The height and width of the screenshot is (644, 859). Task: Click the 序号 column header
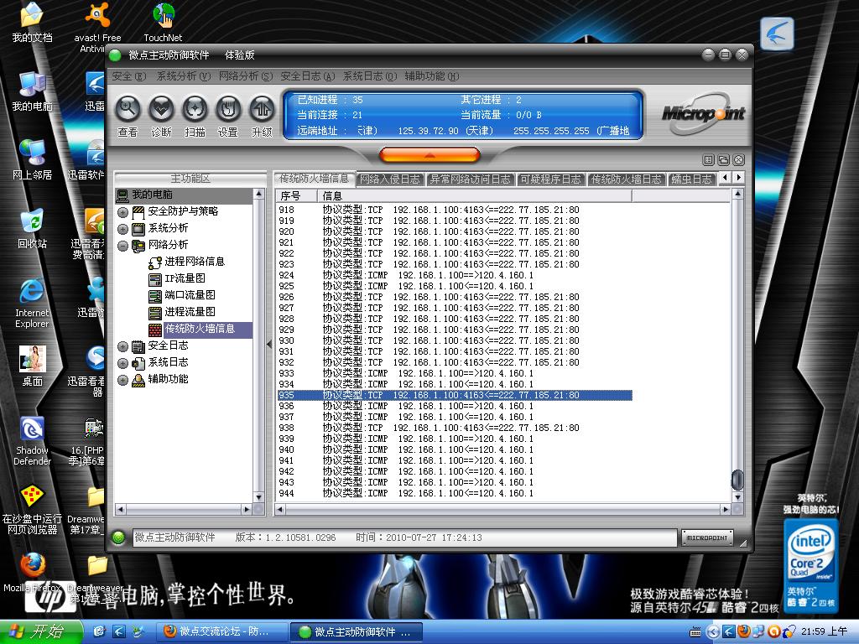click(x=296, y=195)
